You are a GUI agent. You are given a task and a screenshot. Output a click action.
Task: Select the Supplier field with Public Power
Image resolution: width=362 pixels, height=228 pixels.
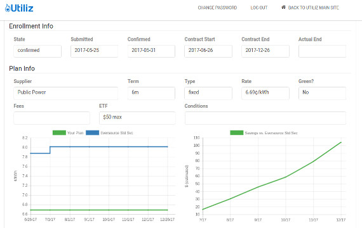click(x=66, y=93)
